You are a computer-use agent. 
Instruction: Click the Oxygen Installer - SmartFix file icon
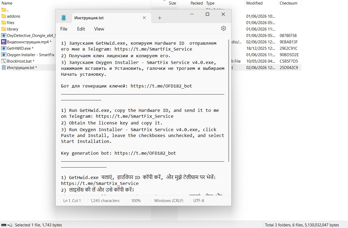[x=3, y=55]
